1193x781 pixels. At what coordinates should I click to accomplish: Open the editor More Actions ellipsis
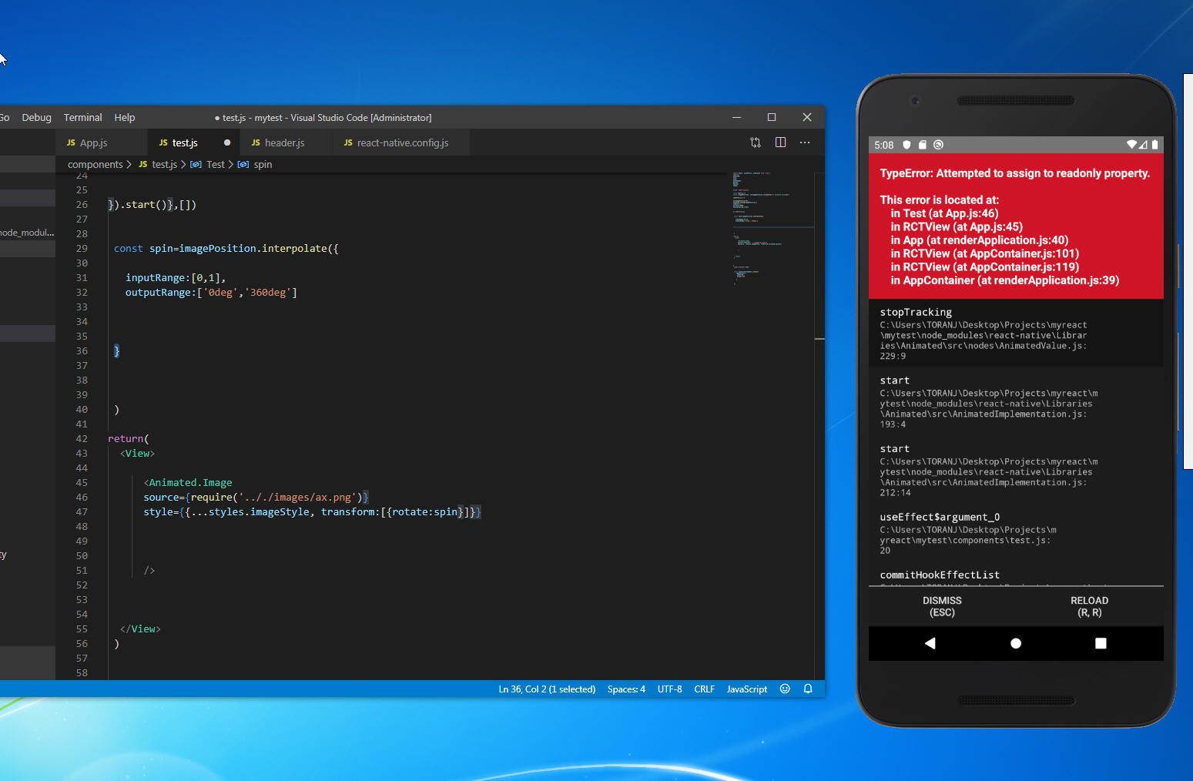click(x=805, y=142)
